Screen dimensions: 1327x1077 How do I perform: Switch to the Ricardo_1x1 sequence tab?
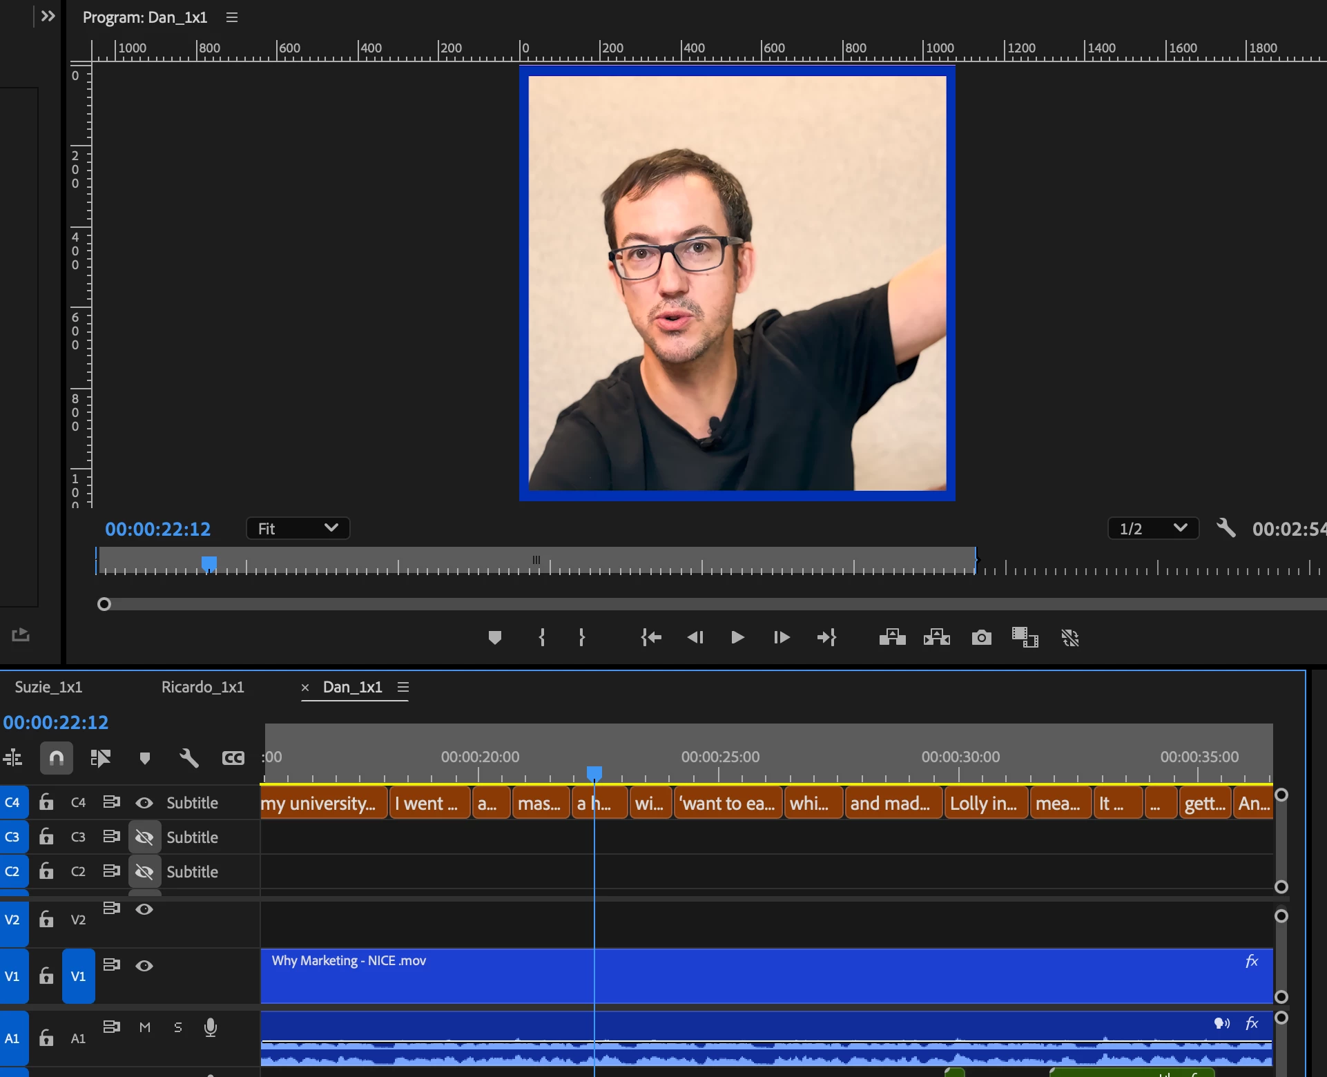[202, 687]
